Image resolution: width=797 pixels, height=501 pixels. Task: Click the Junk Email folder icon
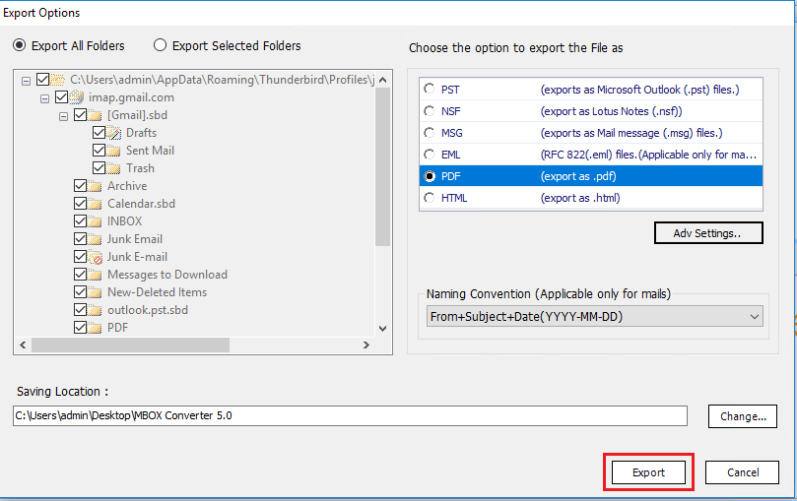pyautogui.click(x=95, y=239)
